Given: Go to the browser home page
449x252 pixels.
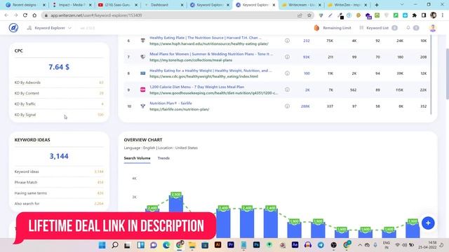Looking at the screenshot, I should coord(34,15).
